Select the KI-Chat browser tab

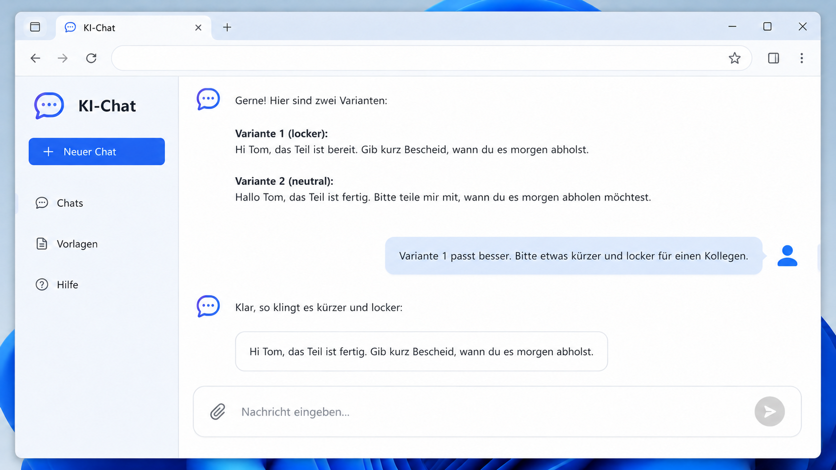click(x=133, y=27)
